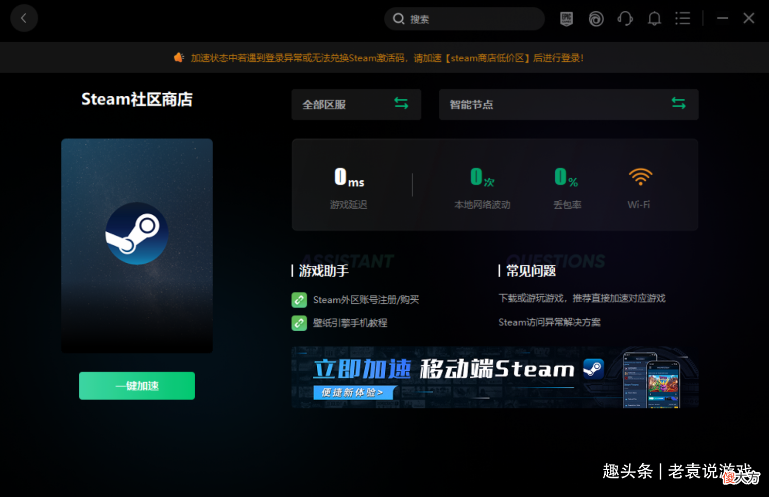Click the phone mockup image on banner
This screenshot has height=497, width=769.
coord(652,380)
